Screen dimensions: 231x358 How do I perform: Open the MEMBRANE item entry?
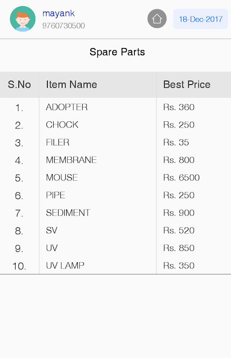click(x=71, y=160)
